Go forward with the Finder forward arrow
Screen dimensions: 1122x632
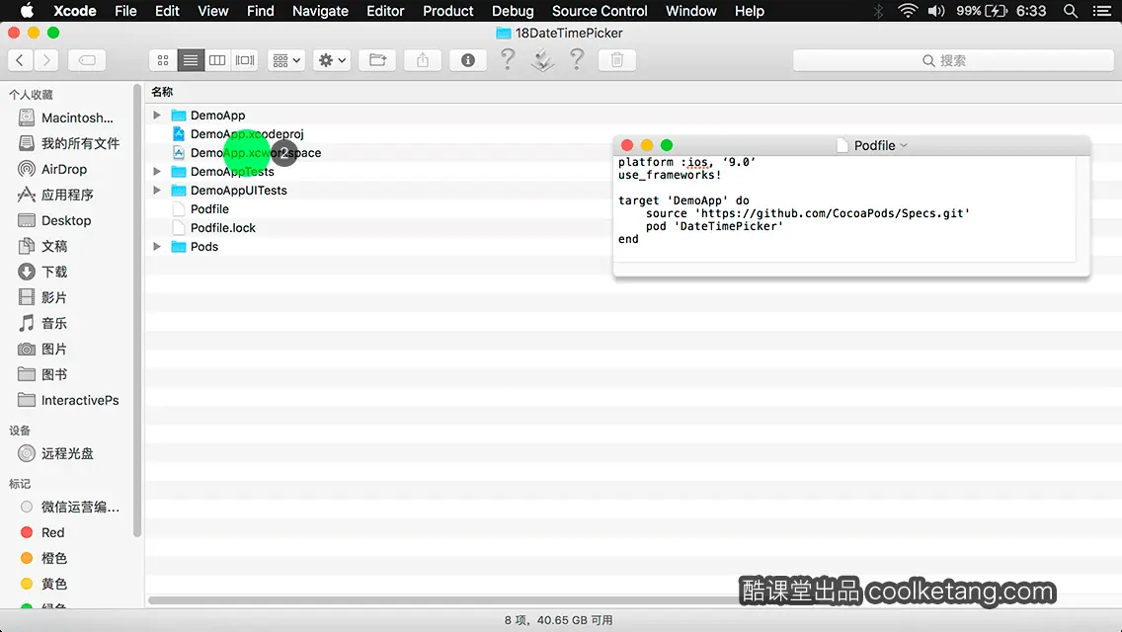coord(46,60)
